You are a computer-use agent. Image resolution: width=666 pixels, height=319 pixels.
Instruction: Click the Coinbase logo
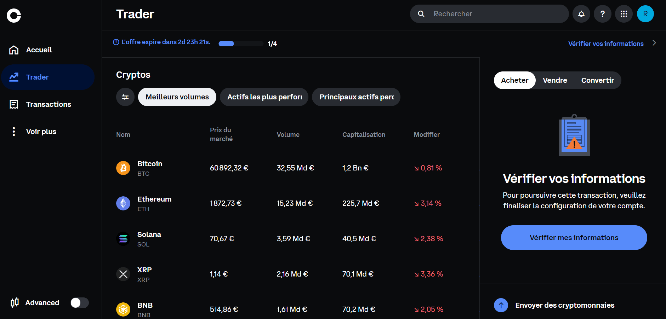coord(13,14)
